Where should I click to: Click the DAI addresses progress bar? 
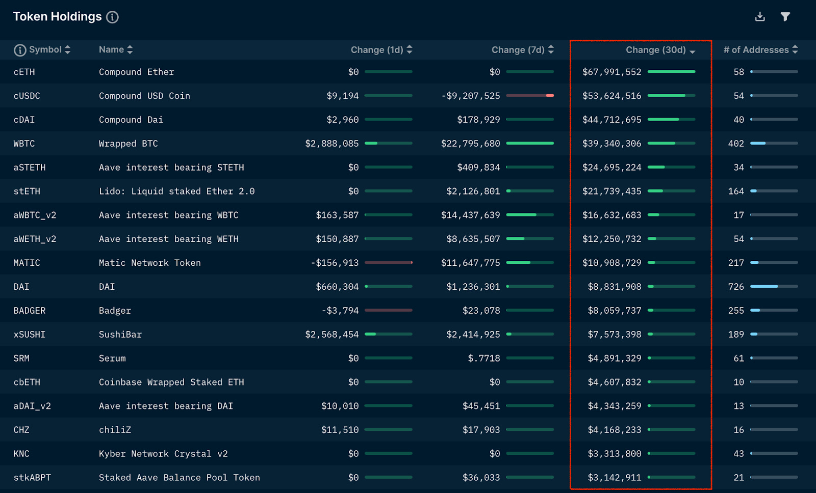click(774, 287)
